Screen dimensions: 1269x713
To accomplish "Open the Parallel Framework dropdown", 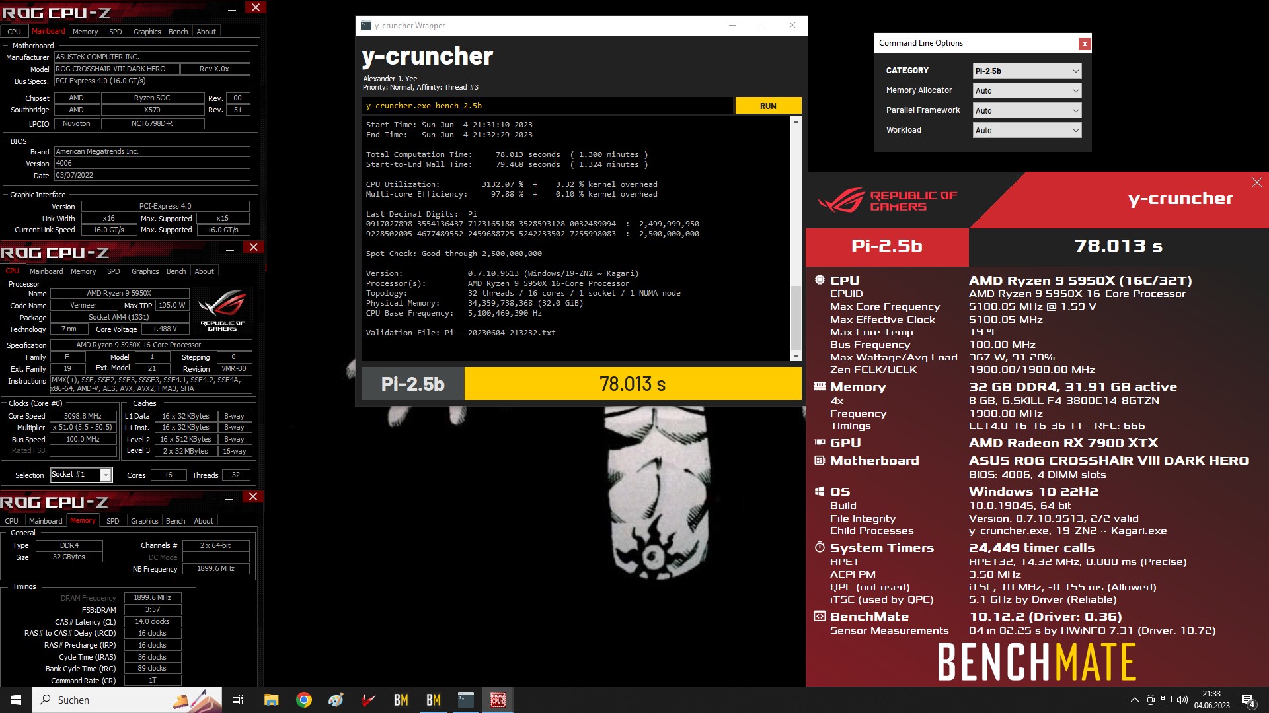I will click(1027, 110).
